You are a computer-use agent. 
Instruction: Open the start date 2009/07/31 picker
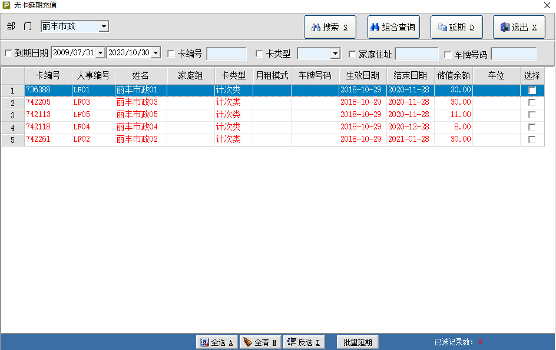tap(100, 53)
